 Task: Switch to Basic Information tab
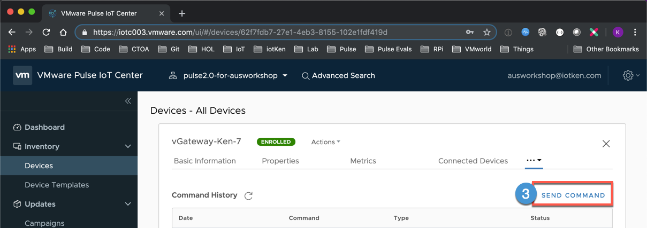(x=205, y=161)
